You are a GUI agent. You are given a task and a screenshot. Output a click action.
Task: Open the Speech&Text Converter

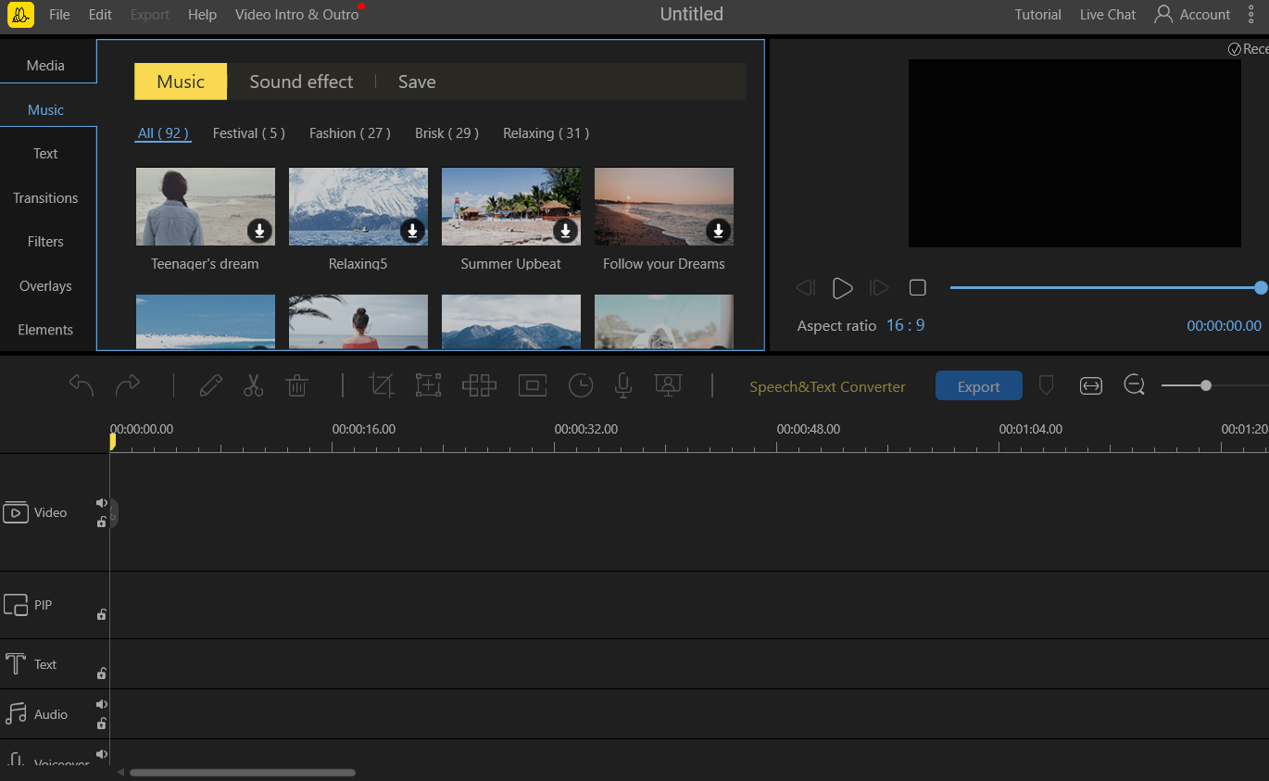(827, 386)
